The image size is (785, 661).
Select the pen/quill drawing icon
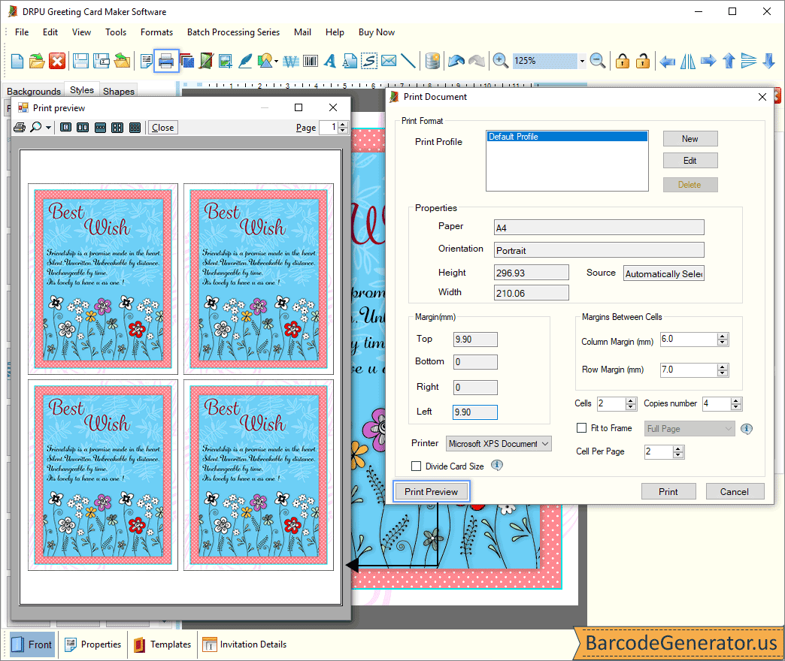click(245, 61)
